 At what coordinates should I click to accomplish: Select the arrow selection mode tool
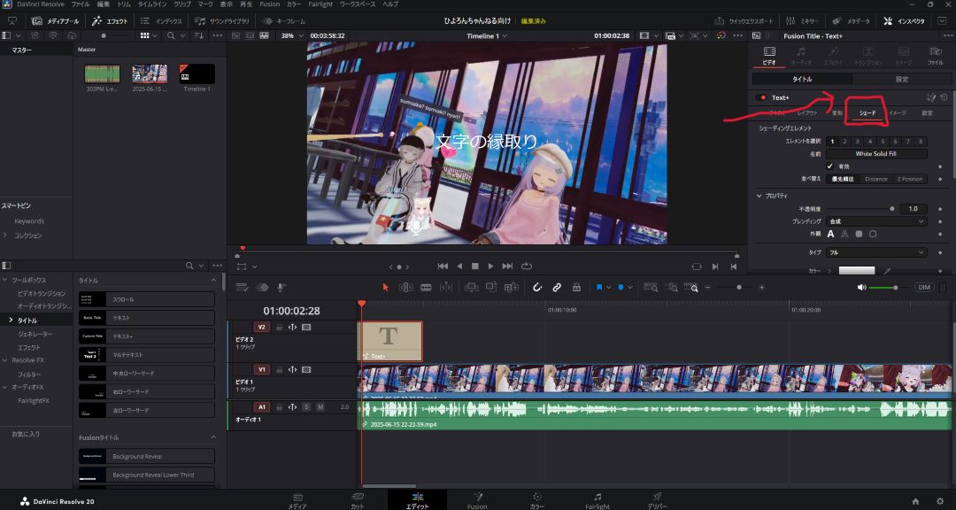[385, 287]
